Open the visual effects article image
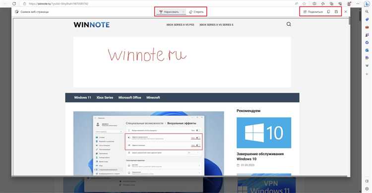The width and height of the screenshot is (372, 193). 148,144
